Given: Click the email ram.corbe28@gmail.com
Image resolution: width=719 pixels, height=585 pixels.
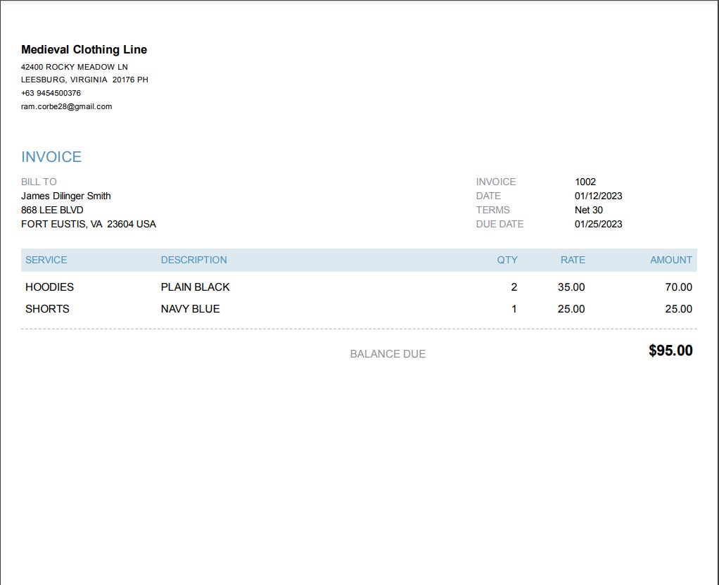Looking at the screenshot, I should 67,106.
